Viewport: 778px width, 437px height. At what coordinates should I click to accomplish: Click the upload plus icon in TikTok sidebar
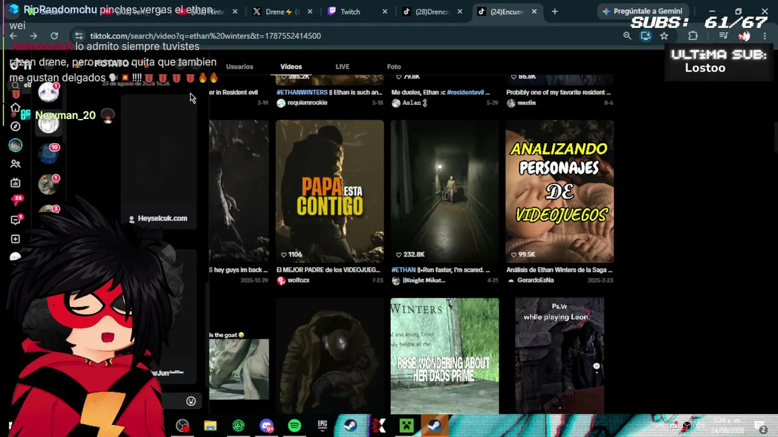click(x=15, y=239)
